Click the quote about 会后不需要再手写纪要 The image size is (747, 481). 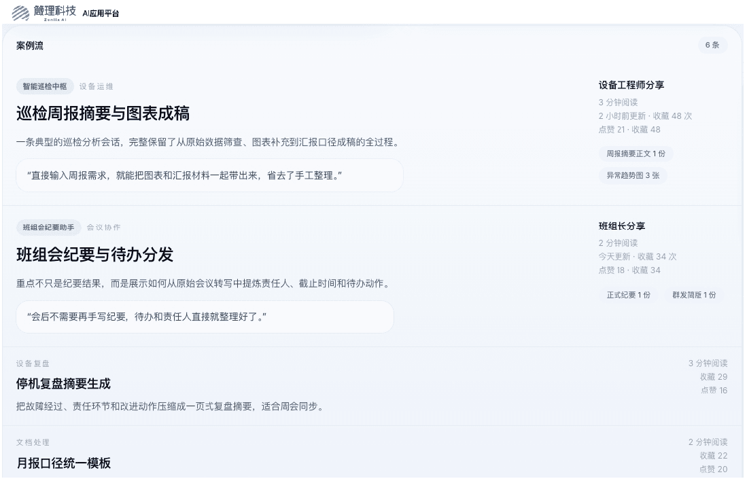[x=205, y=317]
